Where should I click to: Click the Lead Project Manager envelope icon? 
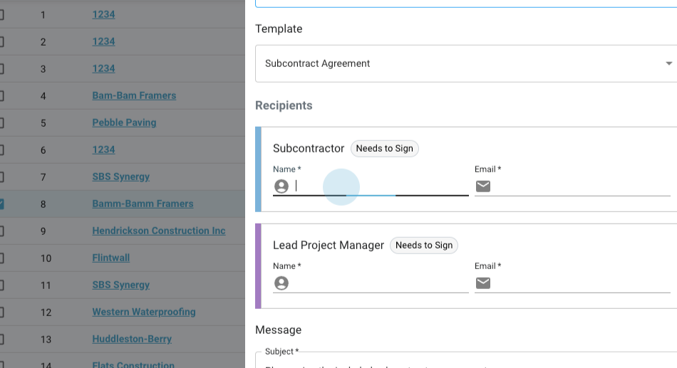pyautogui.click(x=483, y=283)
